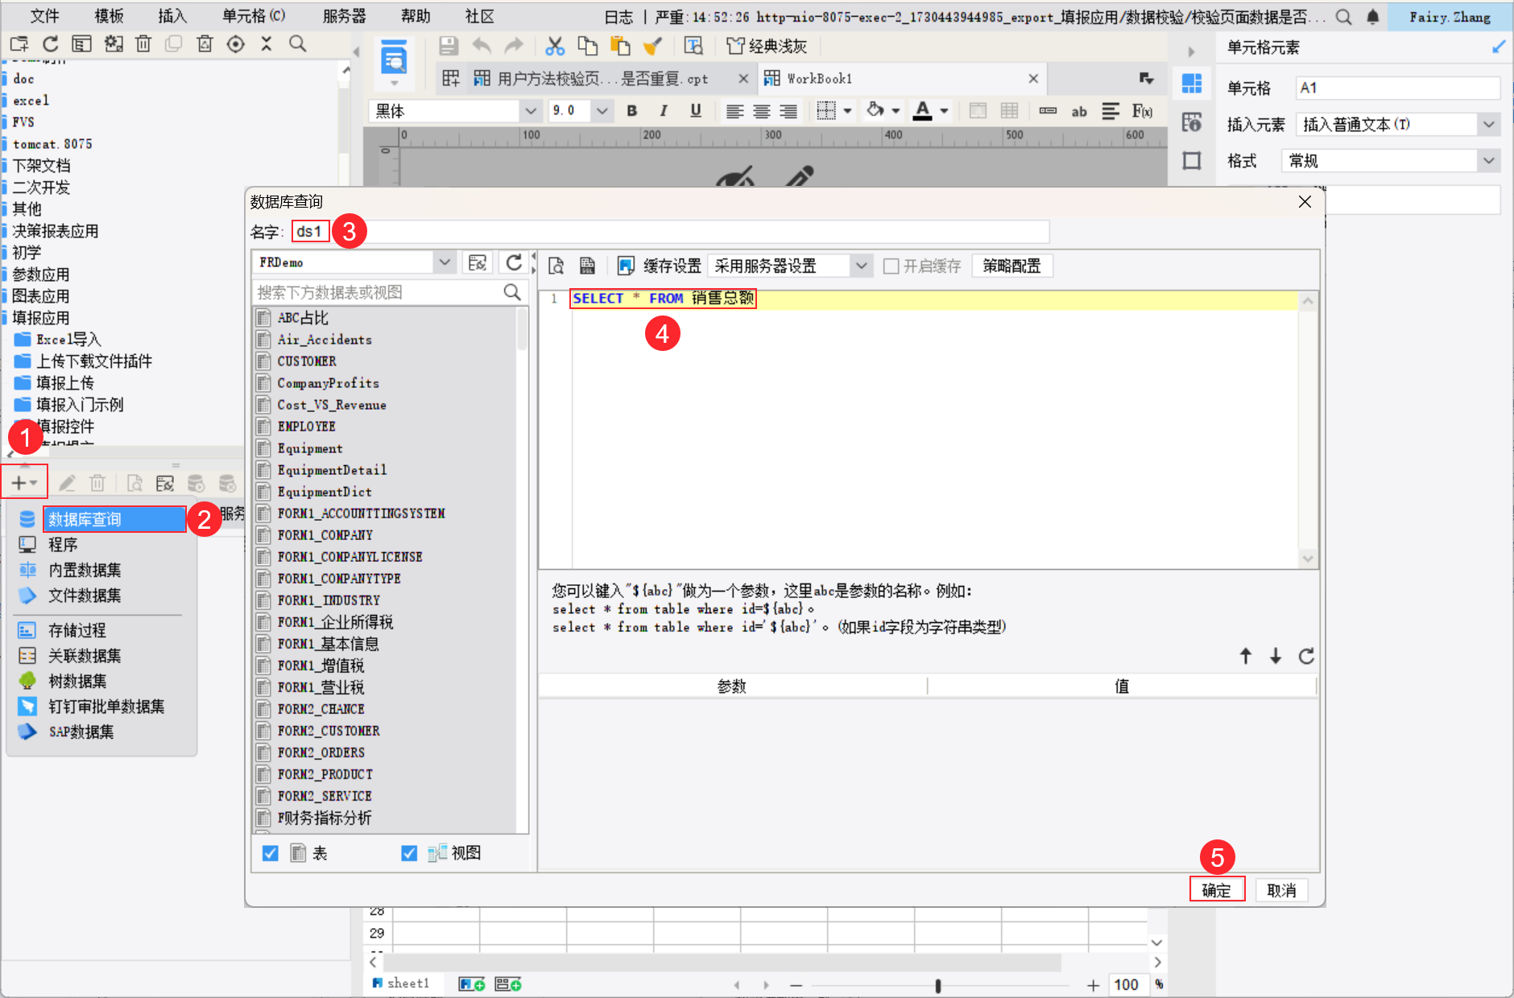The height and width of the screenshot is (998, 1514).
Task: Click the 取消 button
Action: click(1281, 890)
